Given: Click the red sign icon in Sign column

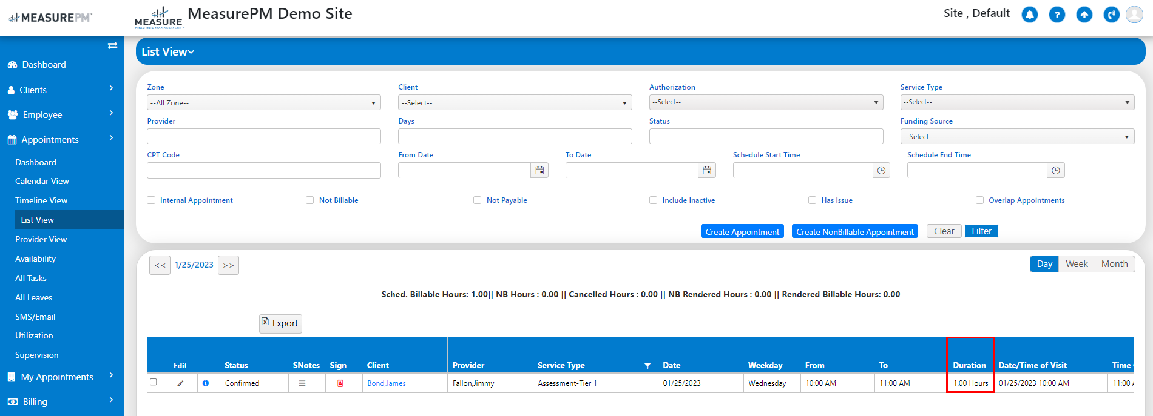Looking at the screenshot, I should tap(340, 383).
